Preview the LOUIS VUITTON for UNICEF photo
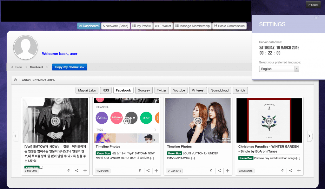 (x=198, y=121)
